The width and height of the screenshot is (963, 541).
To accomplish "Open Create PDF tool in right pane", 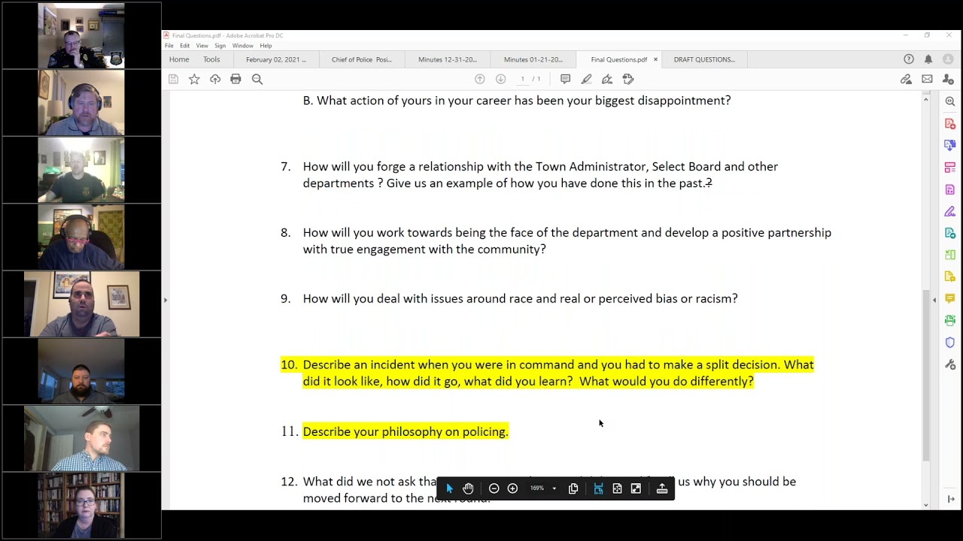I will tap(950, 123).
